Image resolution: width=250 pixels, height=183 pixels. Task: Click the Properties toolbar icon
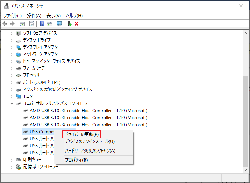[32, 24]
